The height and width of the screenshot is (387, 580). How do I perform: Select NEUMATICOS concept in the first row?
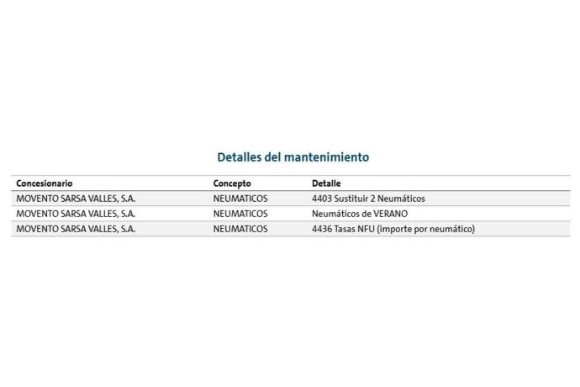tap(240, 199)
